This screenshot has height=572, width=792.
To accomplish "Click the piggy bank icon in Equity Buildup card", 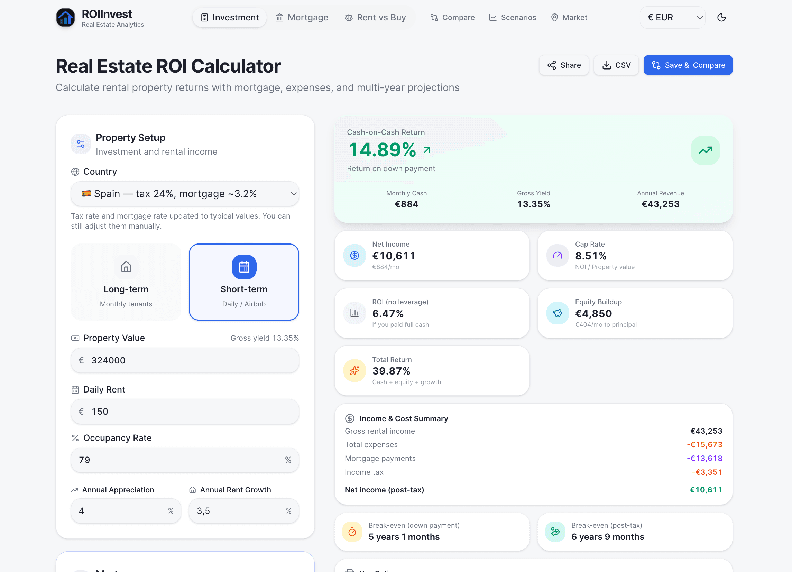I will (x=557, y=313).
